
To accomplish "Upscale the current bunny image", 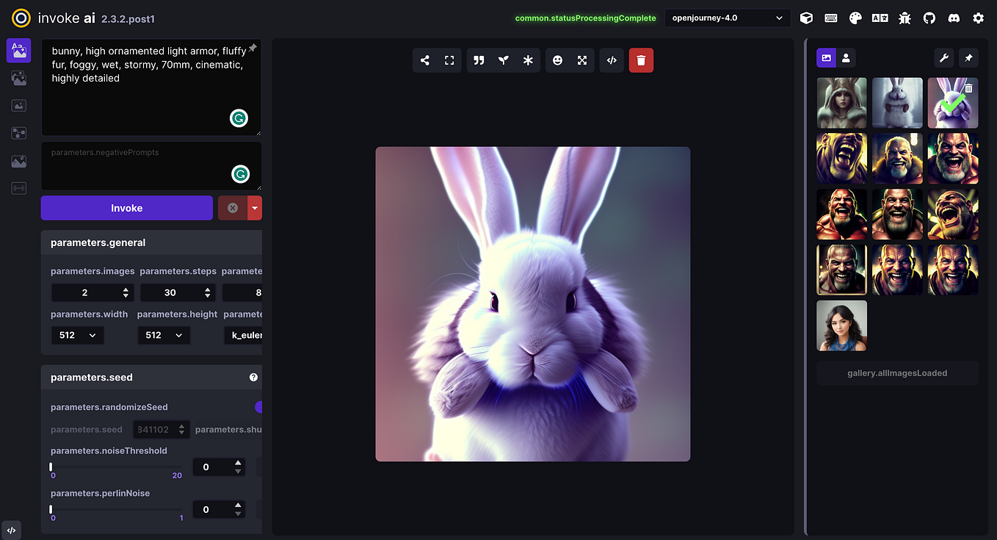I will [x=582, y=60].
